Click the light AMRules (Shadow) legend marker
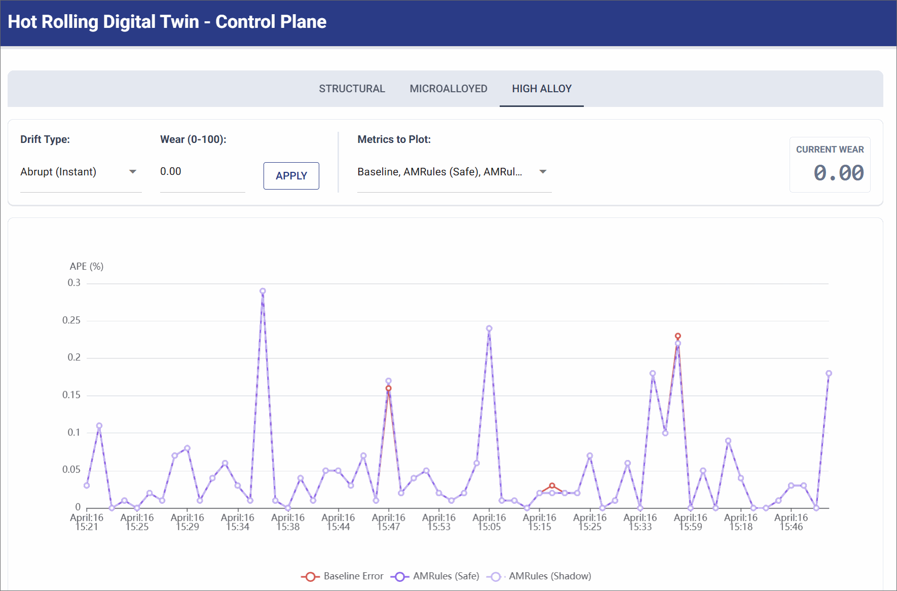 tap(495, 577)
